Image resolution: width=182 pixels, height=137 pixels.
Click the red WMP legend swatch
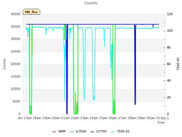click(54, 132)
